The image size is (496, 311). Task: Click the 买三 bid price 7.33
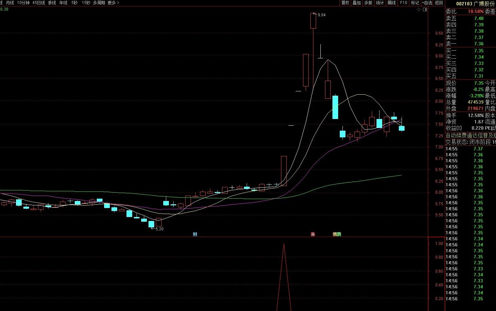click(479, 63)
